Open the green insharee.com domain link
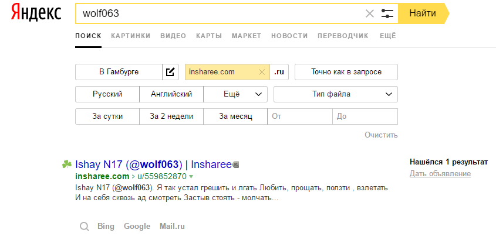 tap(102, 176)
